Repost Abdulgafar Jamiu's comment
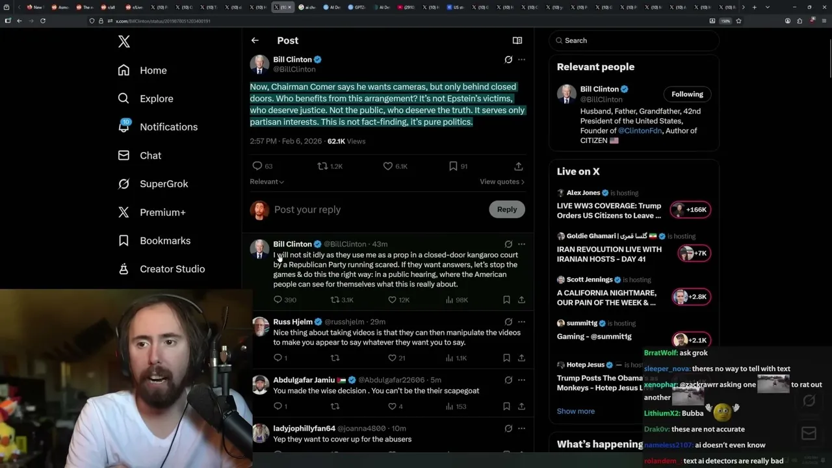This screenshot has height=468, width=832. 335,406
